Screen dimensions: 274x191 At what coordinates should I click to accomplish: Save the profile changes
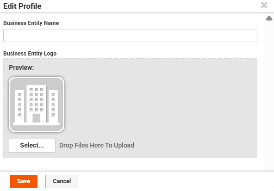(x=24, y=181)
